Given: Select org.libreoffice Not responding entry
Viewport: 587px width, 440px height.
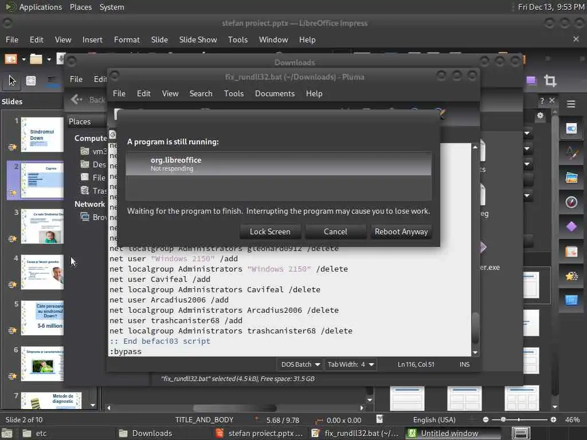Looking at the screenshot, I should (279, 163).
